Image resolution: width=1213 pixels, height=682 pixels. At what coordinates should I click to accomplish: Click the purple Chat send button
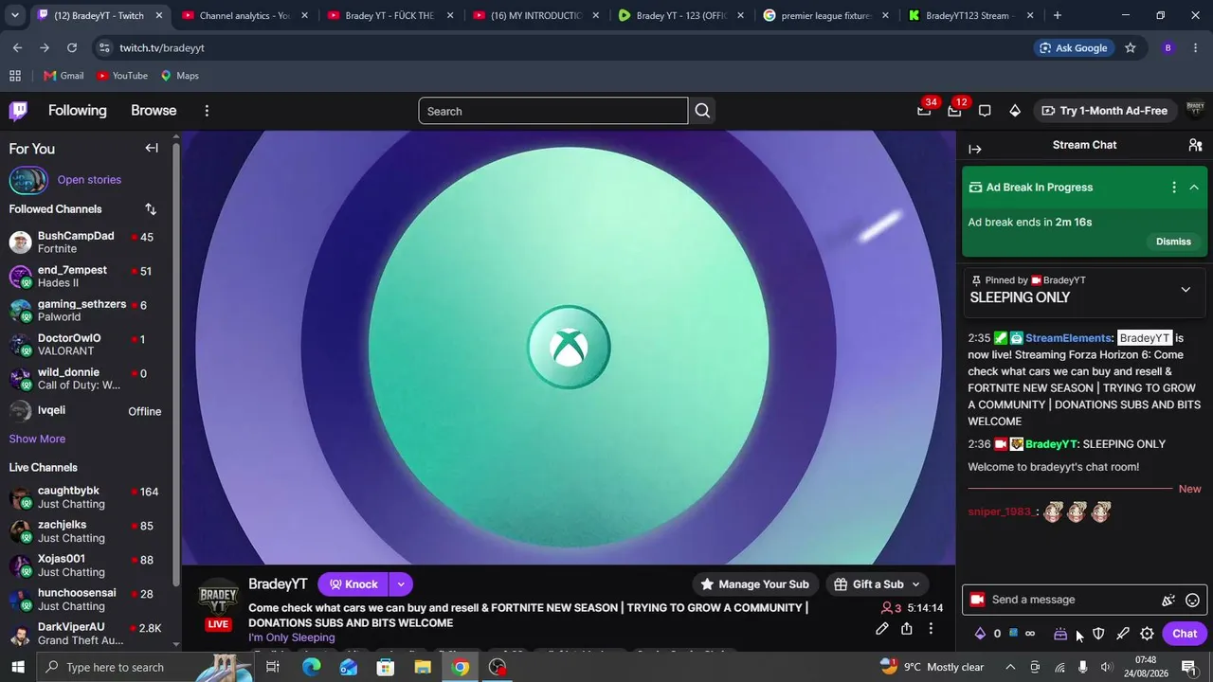click(1185, 634)
